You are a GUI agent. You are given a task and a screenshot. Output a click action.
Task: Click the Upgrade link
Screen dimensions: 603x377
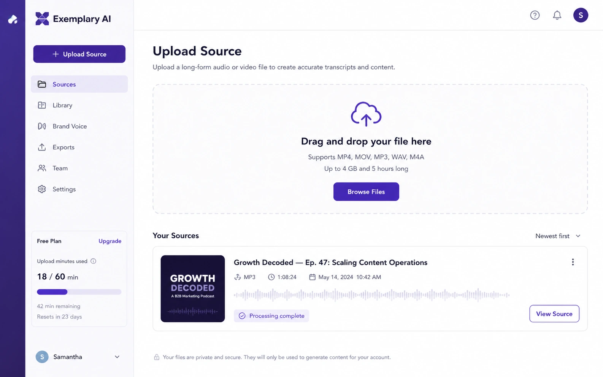click(110, 241)
